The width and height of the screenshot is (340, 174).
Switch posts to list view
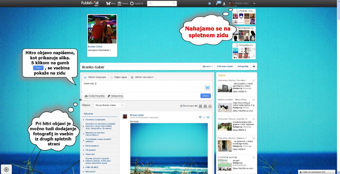click(x=200, y=106)
